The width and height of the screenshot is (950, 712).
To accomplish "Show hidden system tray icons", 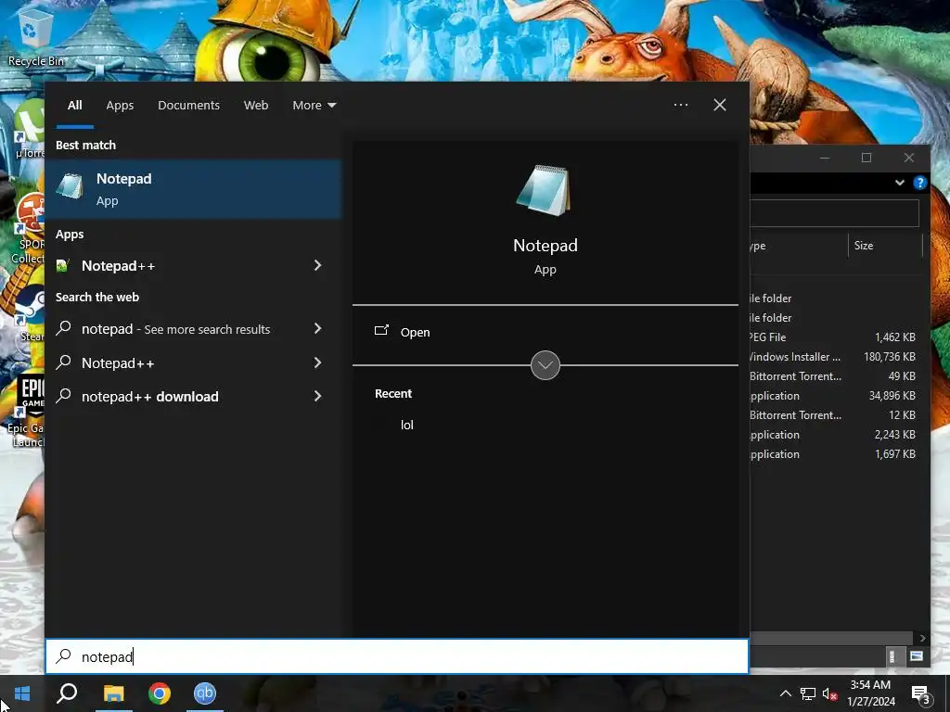I will tap(785, 693).
